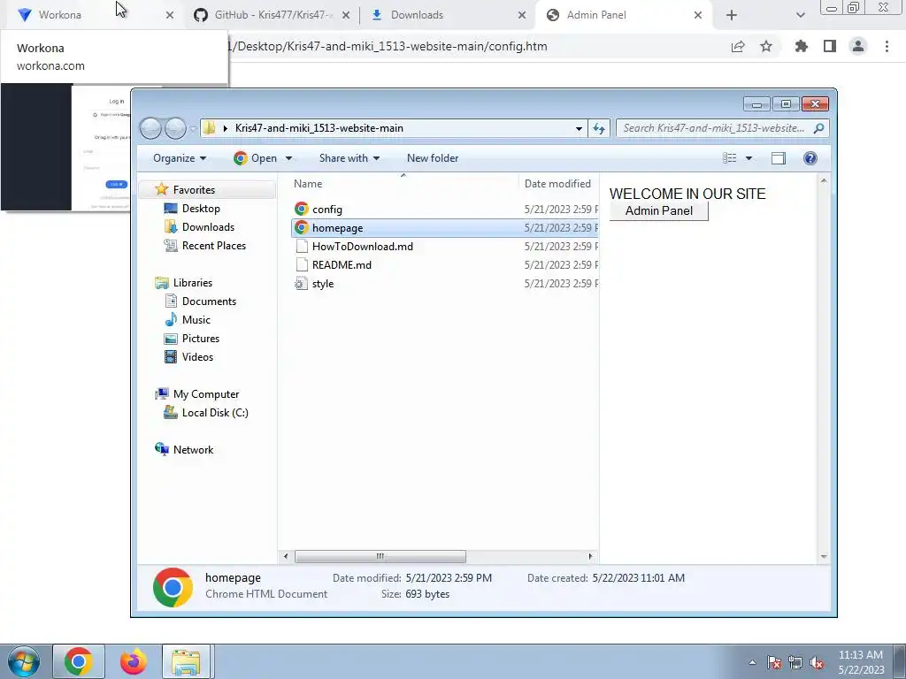The height and width of the screenshot is (679, 906).
Task: Select the README.md file
Action: (445, 265)
